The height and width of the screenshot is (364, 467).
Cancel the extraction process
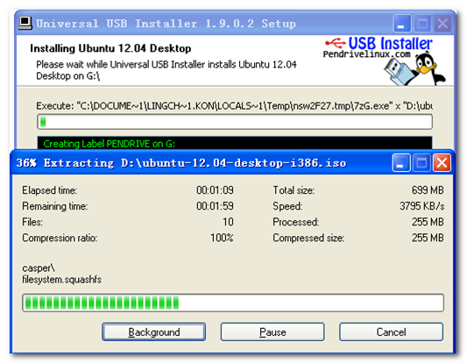[391, 332]
